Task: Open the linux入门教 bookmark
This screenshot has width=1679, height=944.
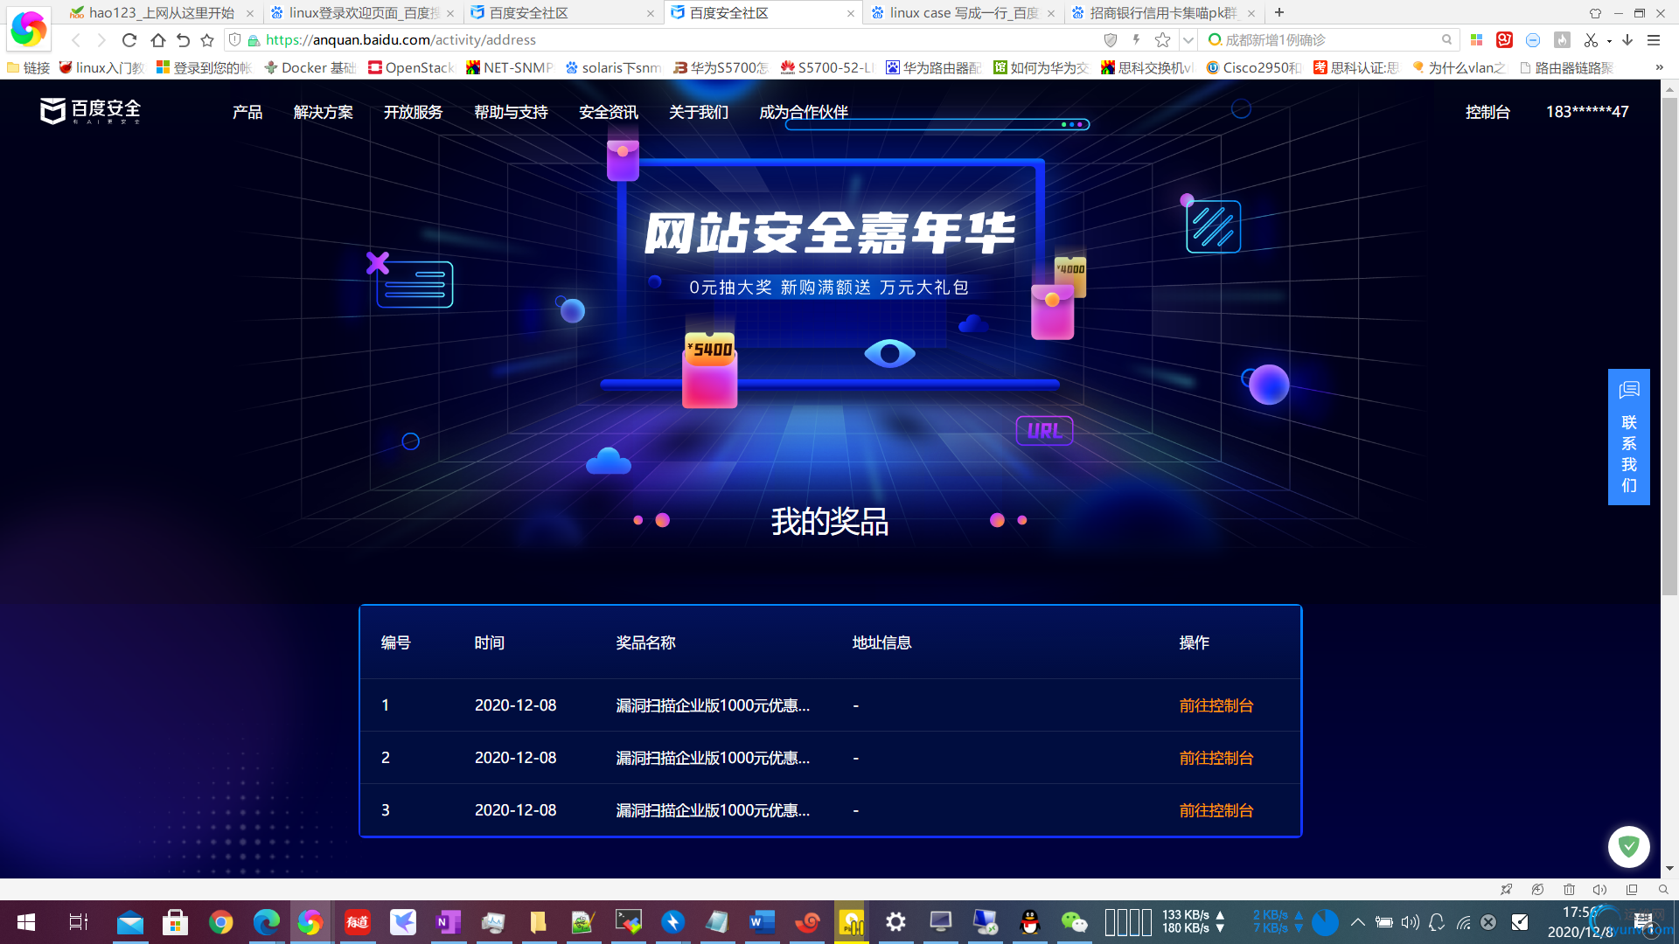Action: click(x=101, y=67)
